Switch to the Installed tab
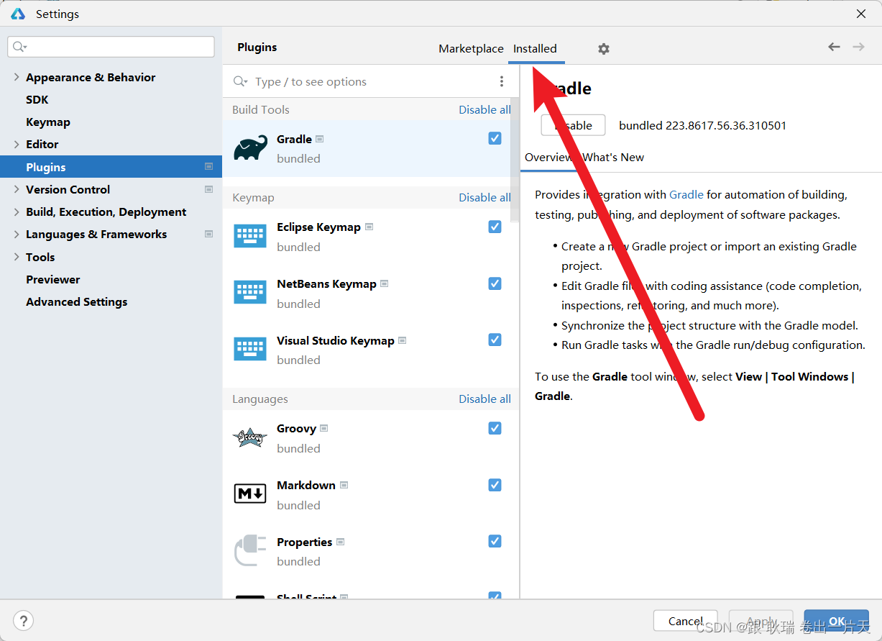This screenshot has width=882, height=641. point(535,48)
